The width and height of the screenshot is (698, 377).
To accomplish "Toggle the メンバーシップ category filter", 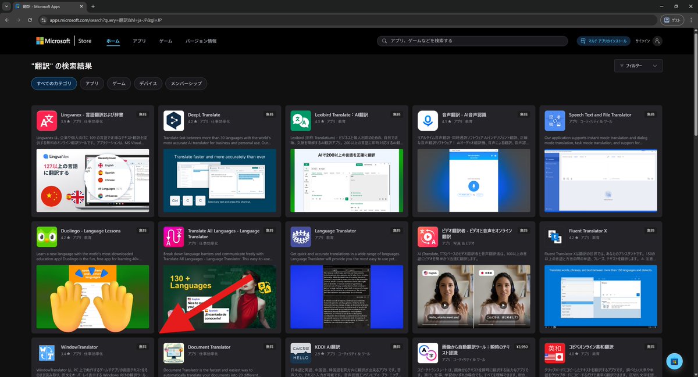I will (187, 83).
